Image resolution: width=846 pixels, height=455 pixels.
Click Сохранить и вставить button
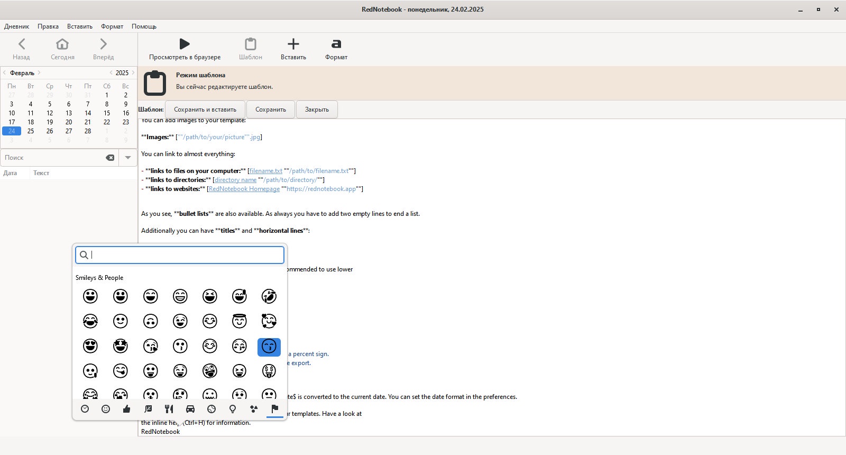(205, 110)
